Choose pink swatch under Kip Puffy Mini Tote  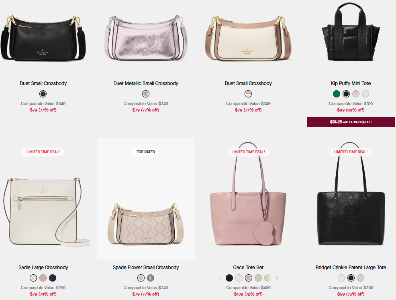[x=356, y=94]
